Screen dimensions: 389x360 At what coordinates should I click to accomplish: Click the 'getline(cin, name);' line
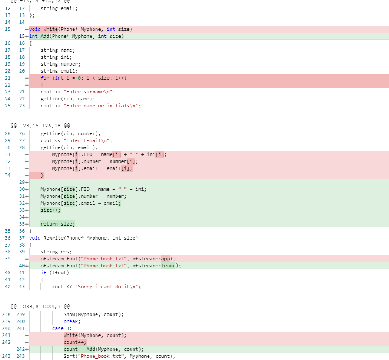(x=68, y=99)
